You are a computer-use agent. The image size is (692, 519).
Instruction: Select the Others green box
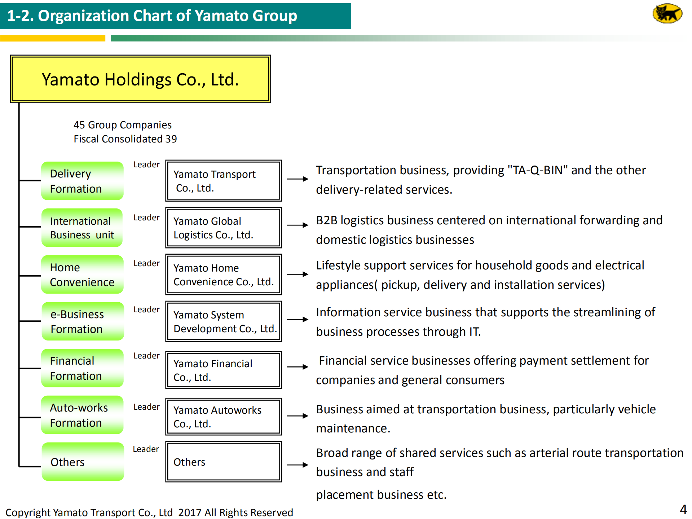[x=82, y=462]
